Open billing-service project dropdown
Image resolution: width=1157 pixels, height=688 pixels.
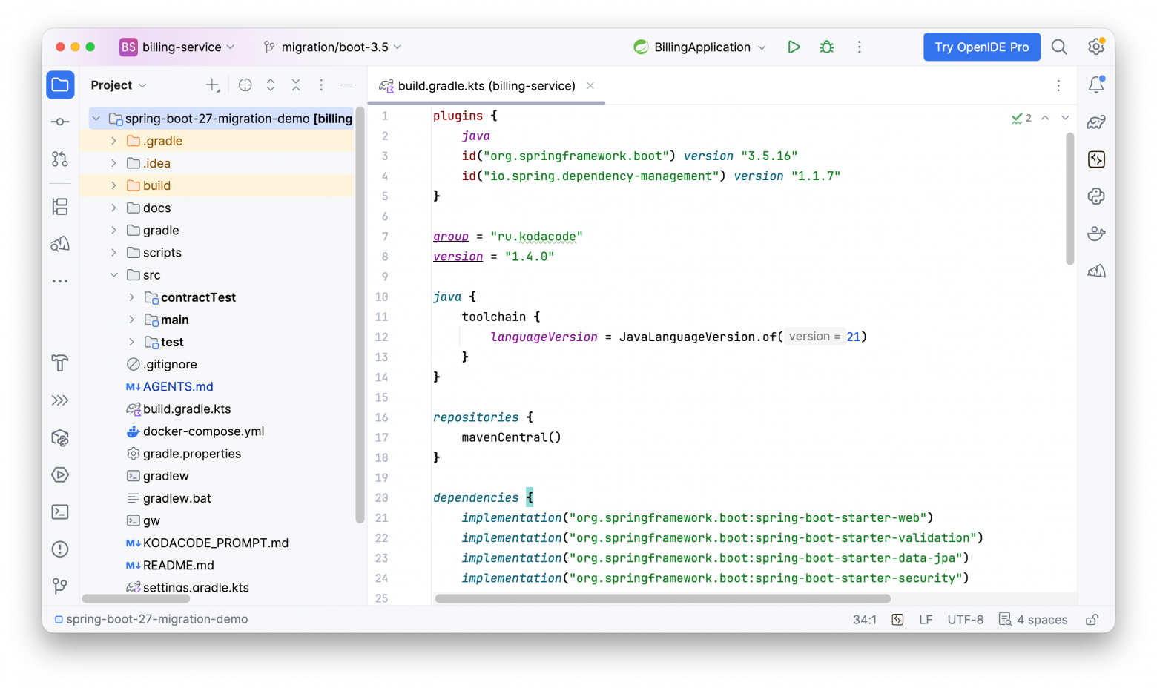[177, 47]
